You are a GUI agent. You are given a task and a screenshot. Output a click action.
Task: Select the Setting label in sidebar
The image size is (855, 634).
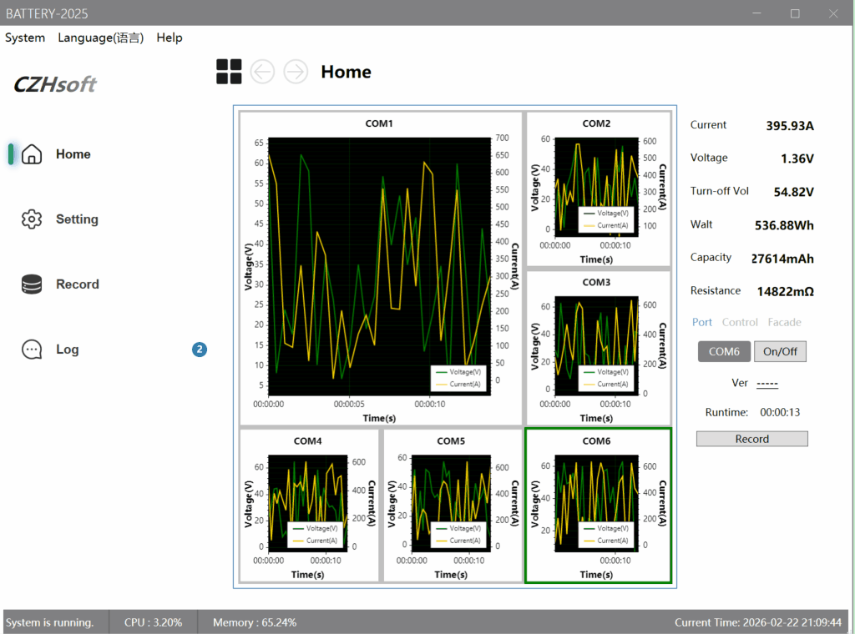click(x=77, y=219)
